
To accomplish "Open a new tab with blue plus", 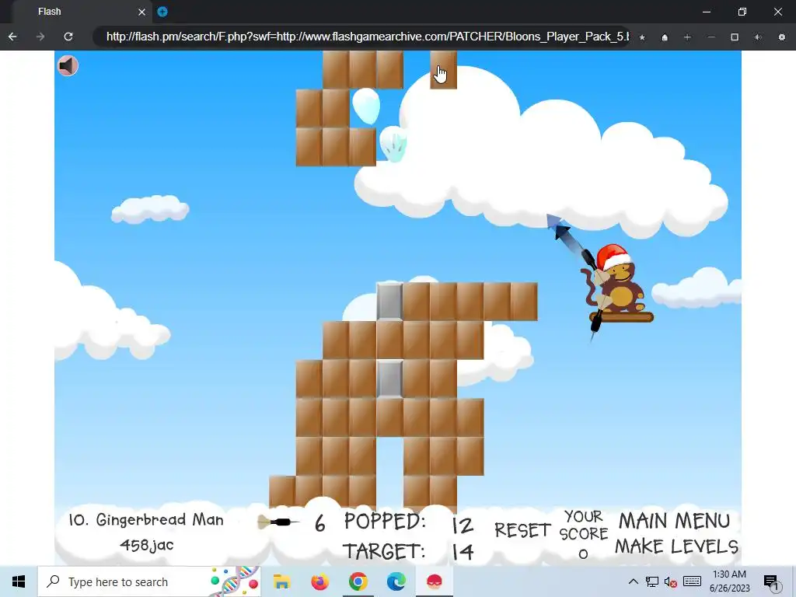I will coord(162,12).
